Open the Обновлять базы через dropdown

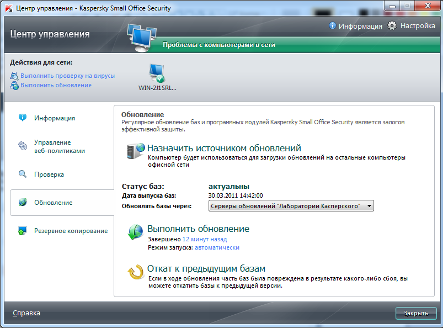[x=291, y=206]
